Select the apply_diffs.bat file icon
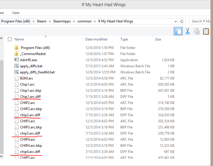213x166 pixels. [x=17, y=66]
